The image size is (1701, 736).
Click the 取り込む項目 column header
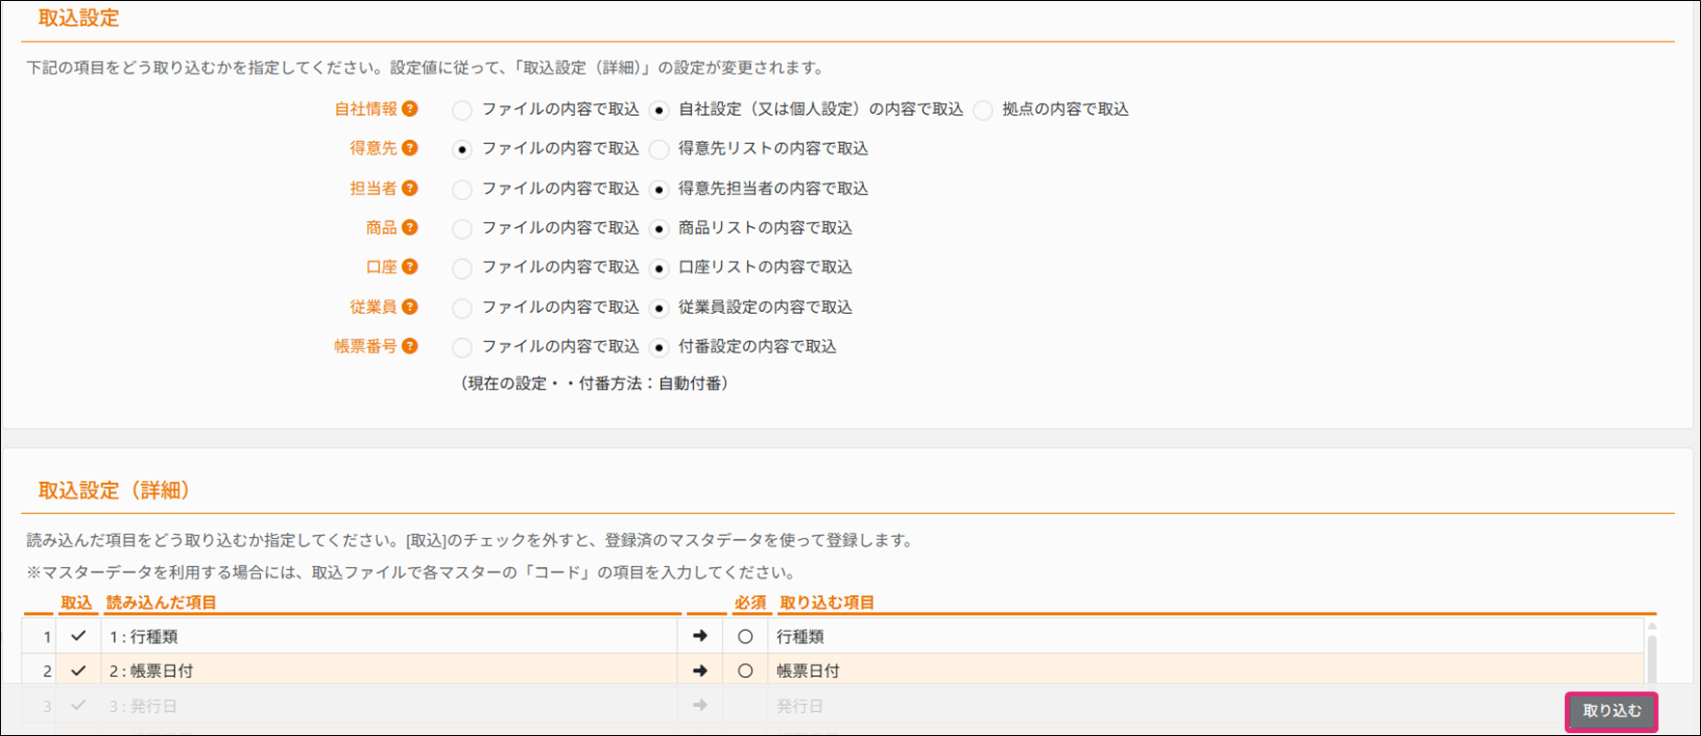(826, 603)
